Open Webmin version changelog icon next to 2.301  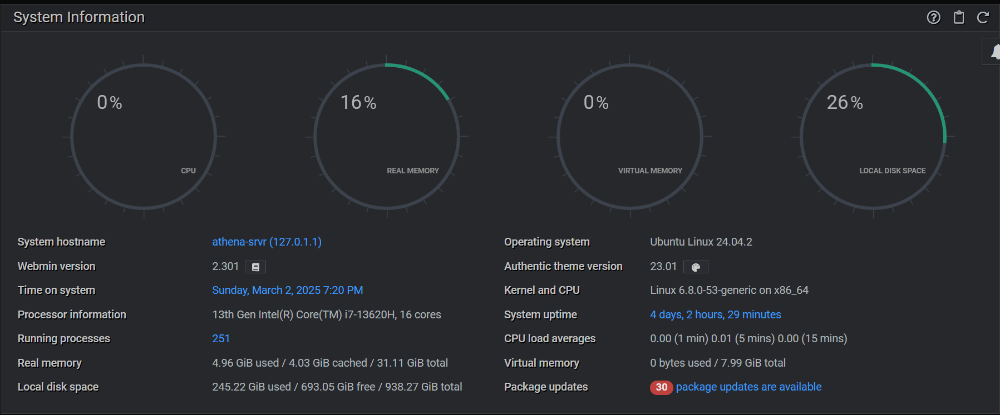(255, 267)
